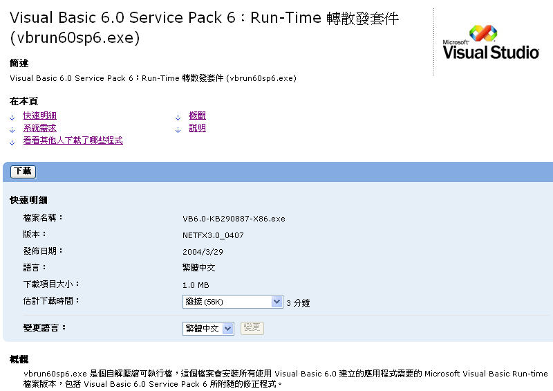553x391 pixels.
Task: Click the 概觀 section heading at bottom
Action: tap(19, 359)
